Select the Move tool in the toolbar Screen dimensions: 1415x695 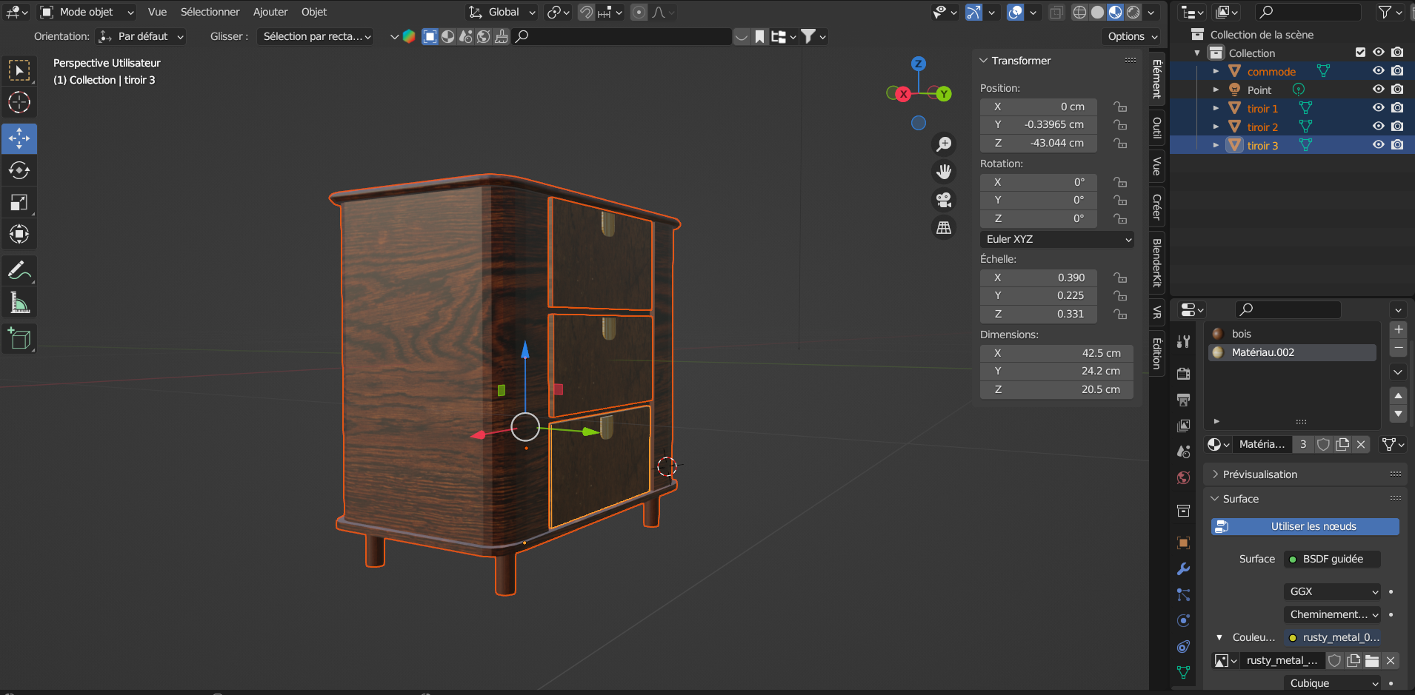(x=19, y=138)
